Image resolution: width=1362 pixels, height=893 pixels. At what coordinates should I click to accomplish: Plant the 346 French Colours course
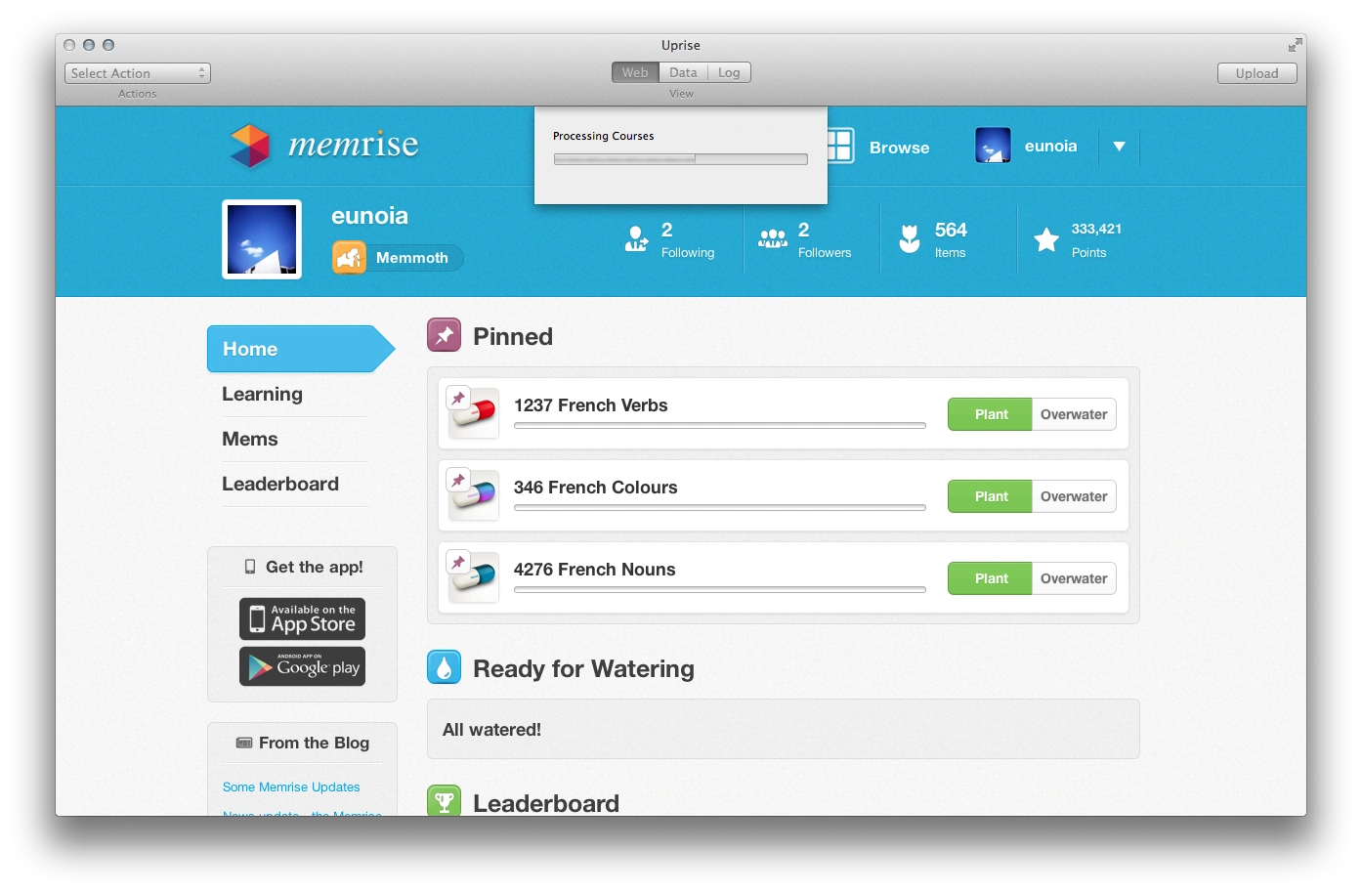pyautogui.click(x=990, y=496)
